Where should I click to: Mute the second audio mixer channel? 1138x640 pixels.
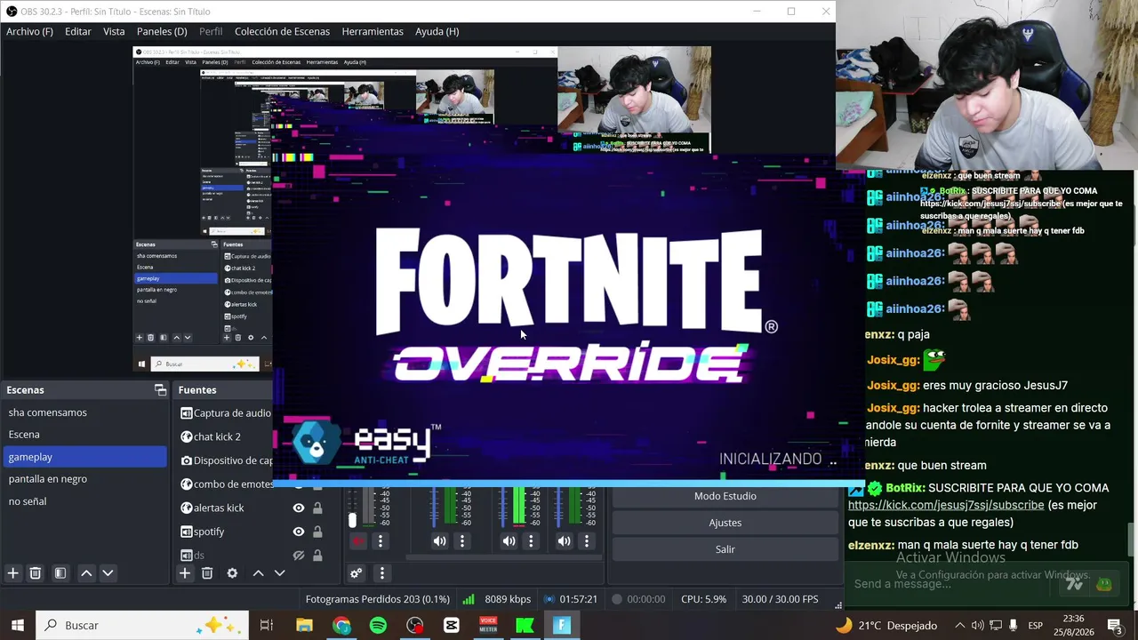(440, 540)
